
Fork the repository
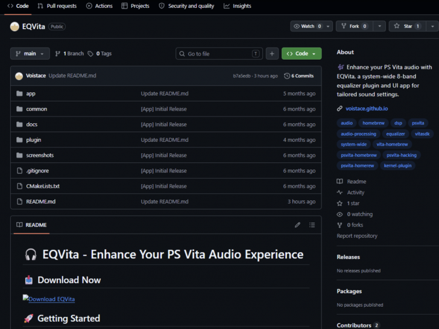[355, 26]
